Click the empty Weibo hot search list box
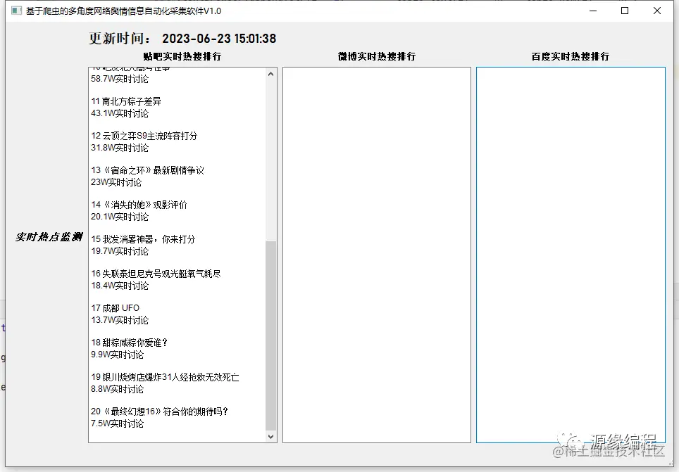The height and width of the screenshot is (472, 679). tap(377, 255)
